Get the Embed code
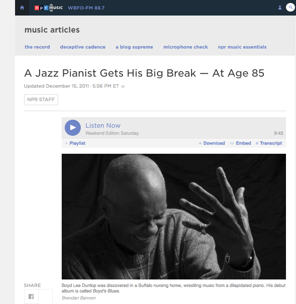This screenshot has width=296, height=304. [x=240, y=143]
